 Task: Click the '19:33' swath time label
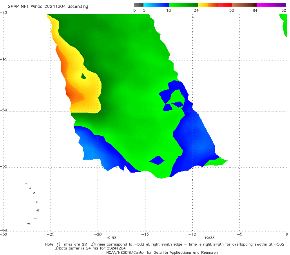pyautogui.click(x=111, y=238)
